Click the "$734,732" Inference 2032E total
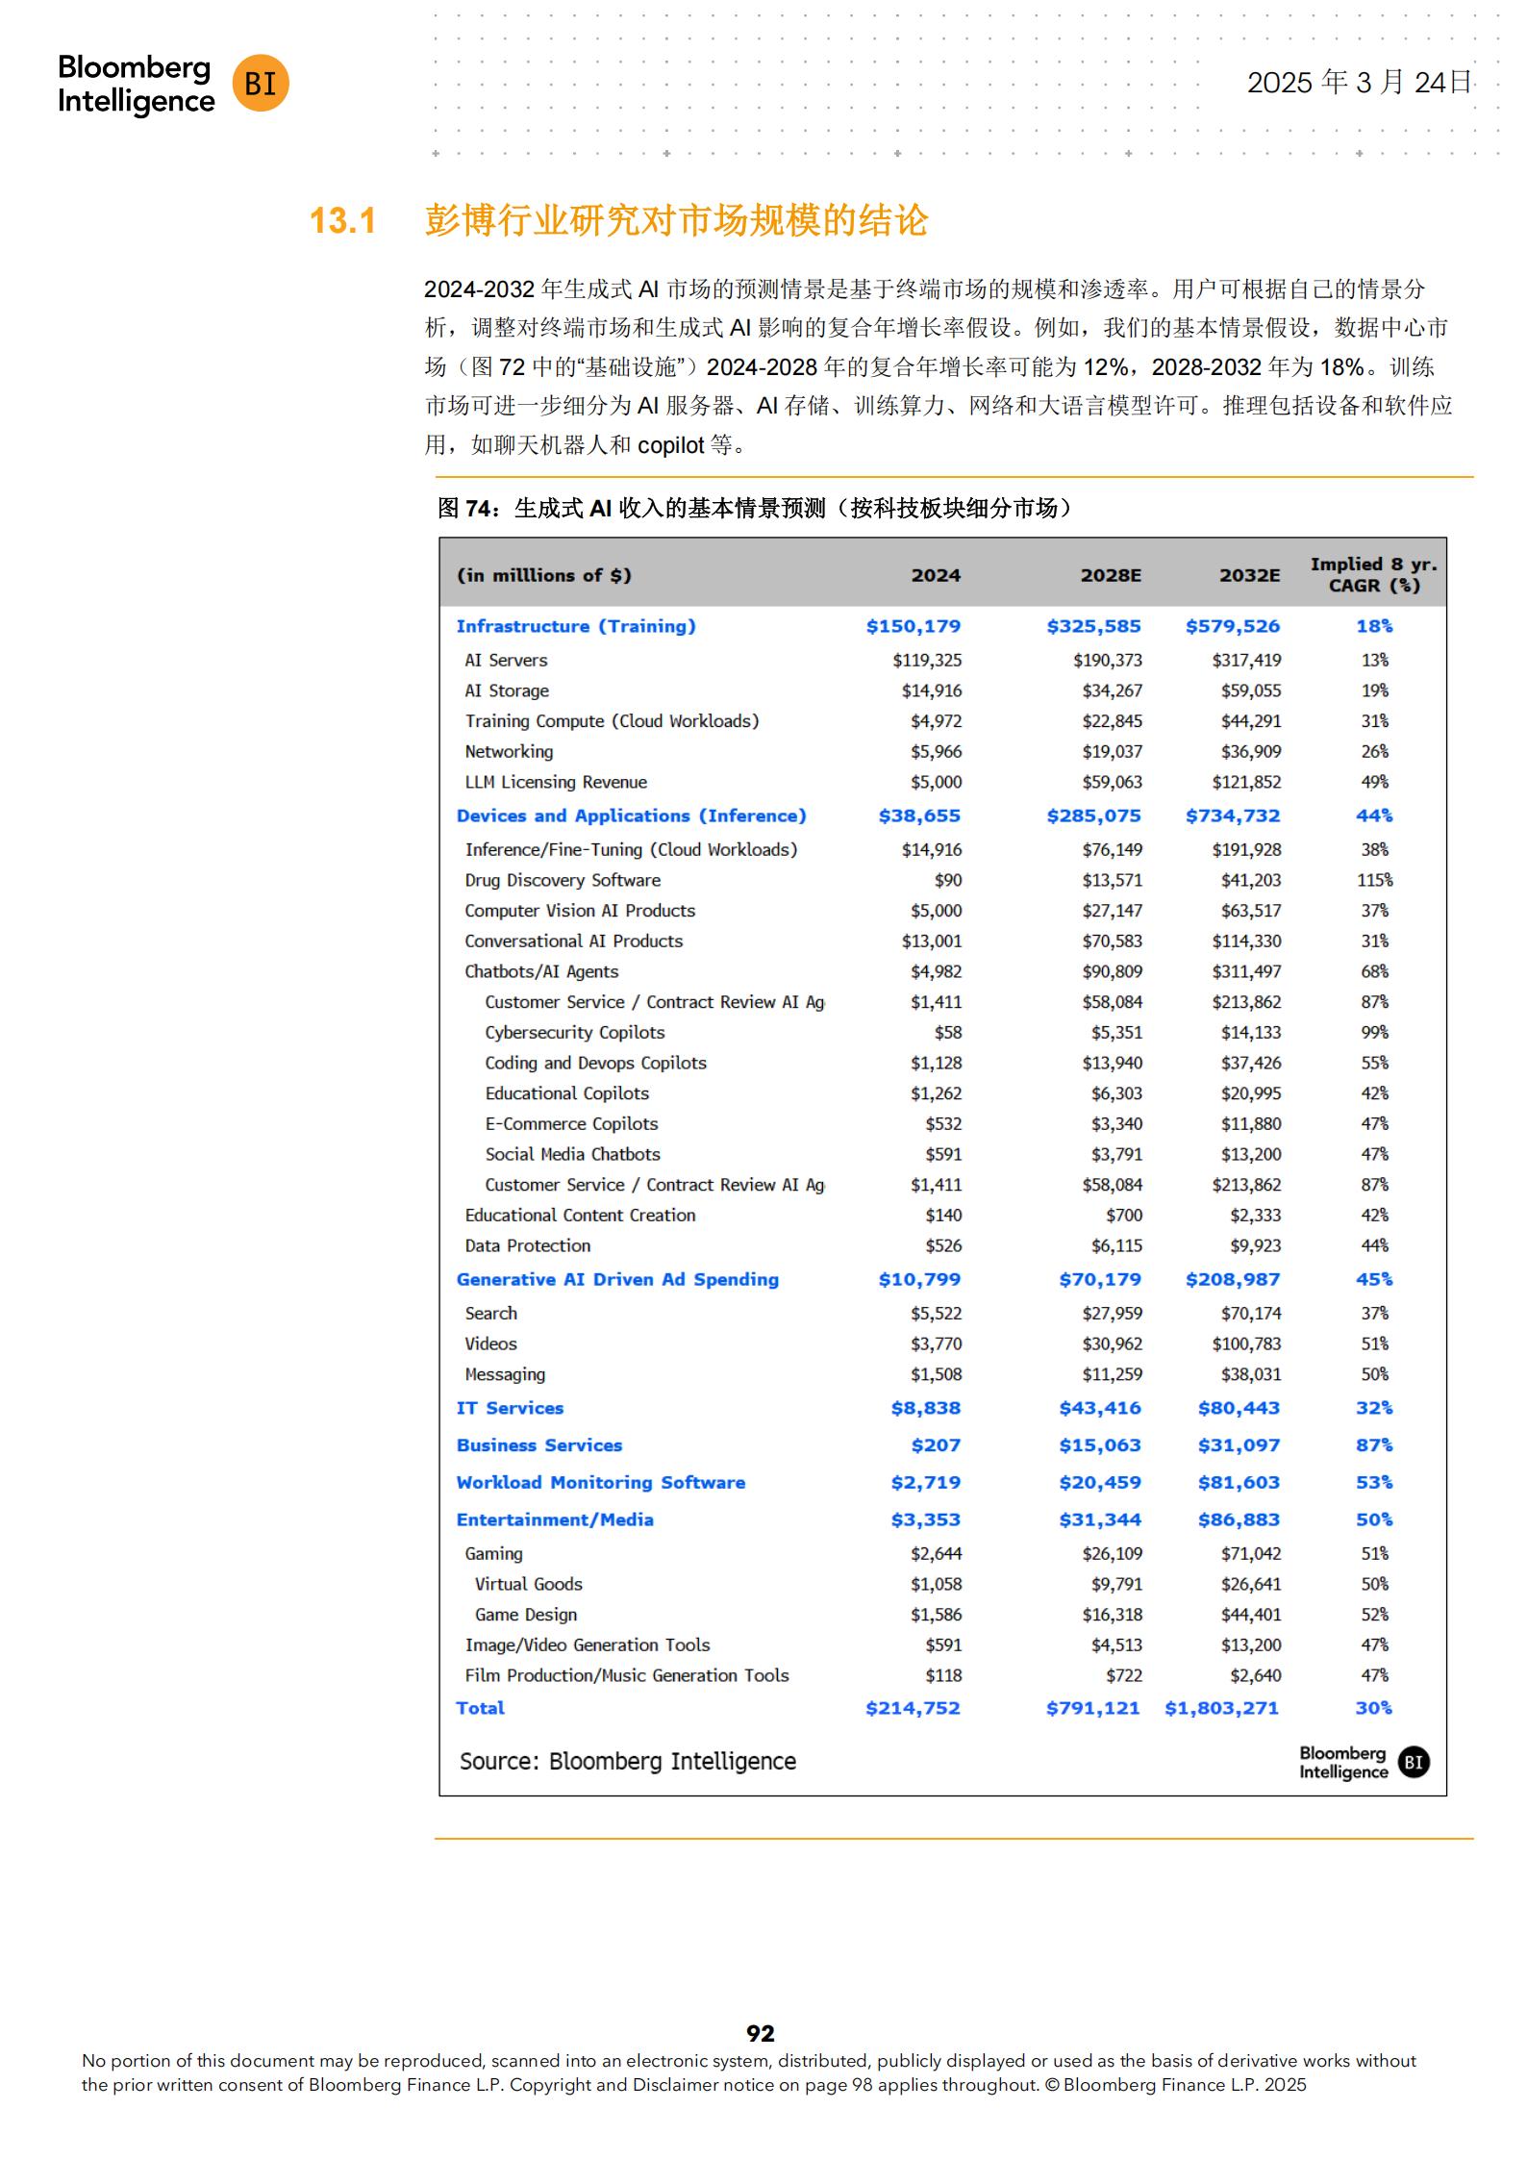Image resolution: width=1527 pixels, height=2159 pixels. [1233, 816]
